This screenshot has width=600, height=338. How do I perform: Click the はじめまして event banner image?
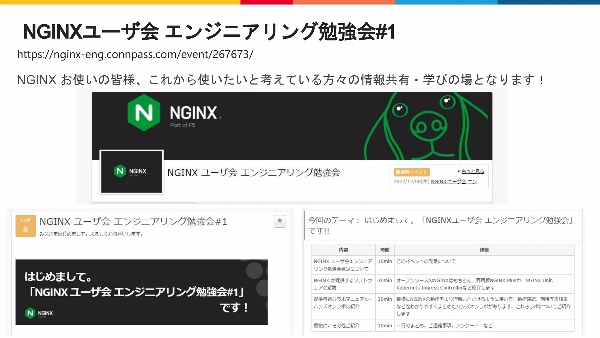point(142,292)
